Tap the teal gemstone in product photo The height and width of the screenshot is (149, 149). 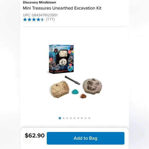pyautogui.click(x=75, y=92)
